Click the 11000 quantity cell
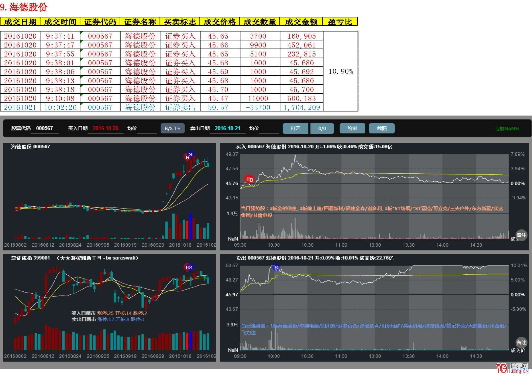Image resolution: width=532 pixels, height=376 pixels. (260, 98)
